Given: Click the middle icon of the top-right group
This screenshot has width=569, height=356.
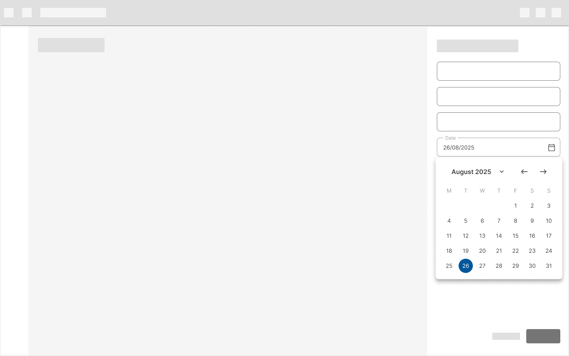Looking at the screenshot, I should [541, 13].
